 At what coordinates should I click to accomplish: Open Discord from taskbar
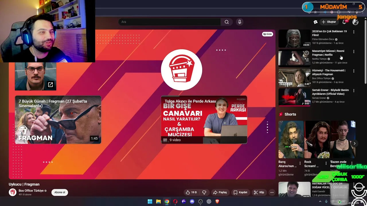coord(192,201)
